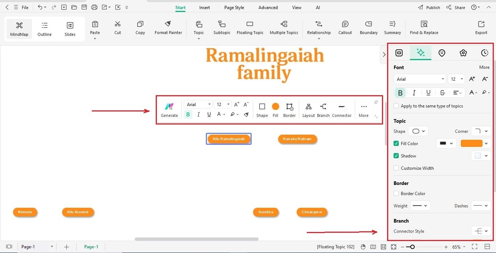This screenshot has height=253, width=496.
Task: Pick the orange Fill Color swatch
Action: 472,143
